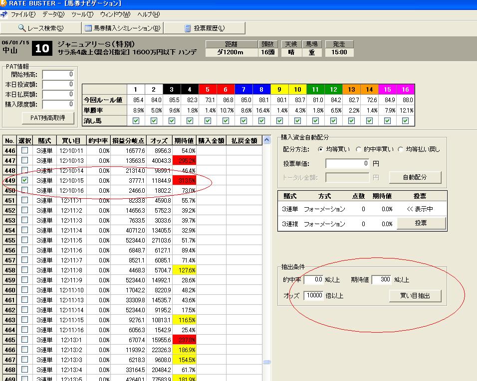Open 馬券購入シミュレーション(B) toolbar button

[x=123, y=28]
